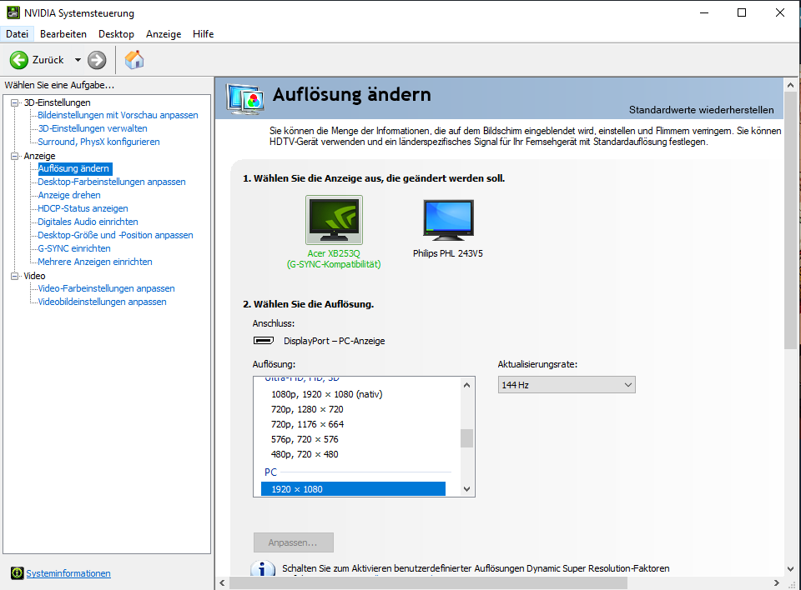
Task: Click the DisplayPort connector icon
Action: (x=264, y=341)
